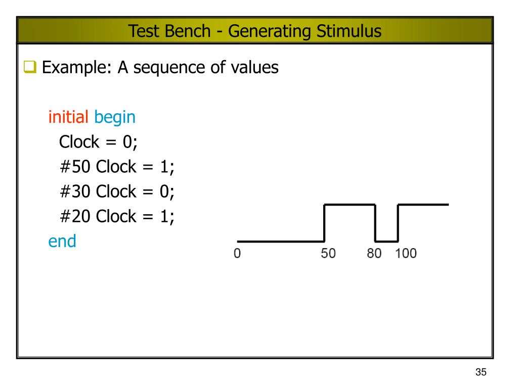
Task: Click the Clock = 0; code line
Action: (x=98, y=142)
